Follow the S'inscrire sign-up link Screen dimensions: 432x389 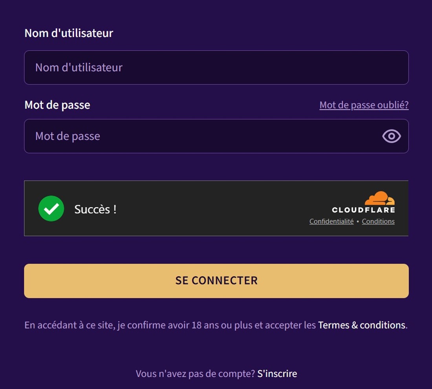pyautogui.click(x=277, y=374)
